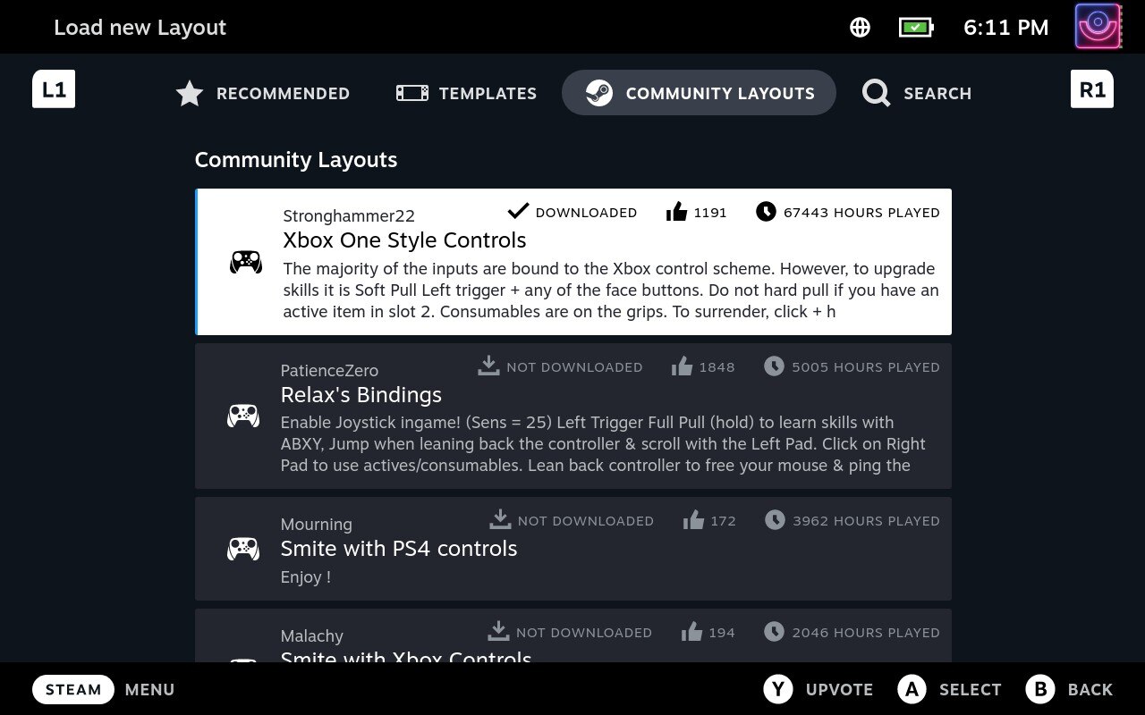The width and height of the screenshot is (1145, 715).
Task: Click the Community Layouts section heading
Action: [x=296, y=160]
